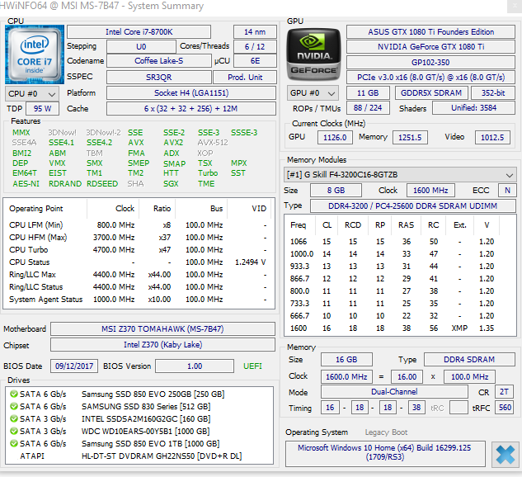Click the UEFI label
This screenshot has width=522, height=477.
pos(252,366)
